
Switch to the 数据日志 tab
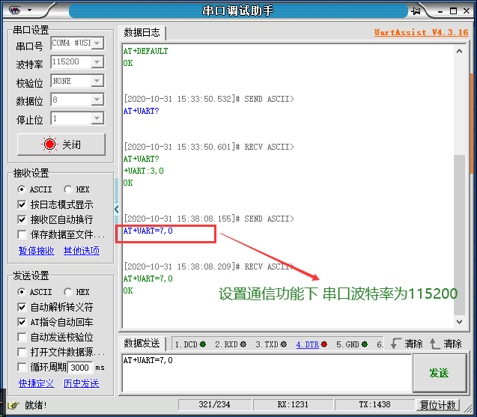[142, 32]
